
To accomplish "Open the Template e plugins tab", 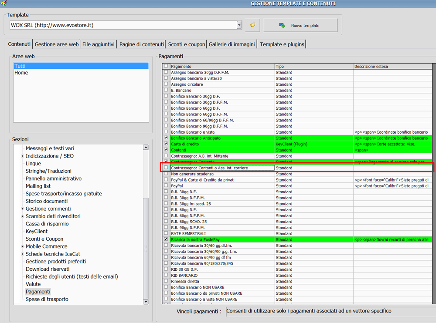I will point(282,44).
